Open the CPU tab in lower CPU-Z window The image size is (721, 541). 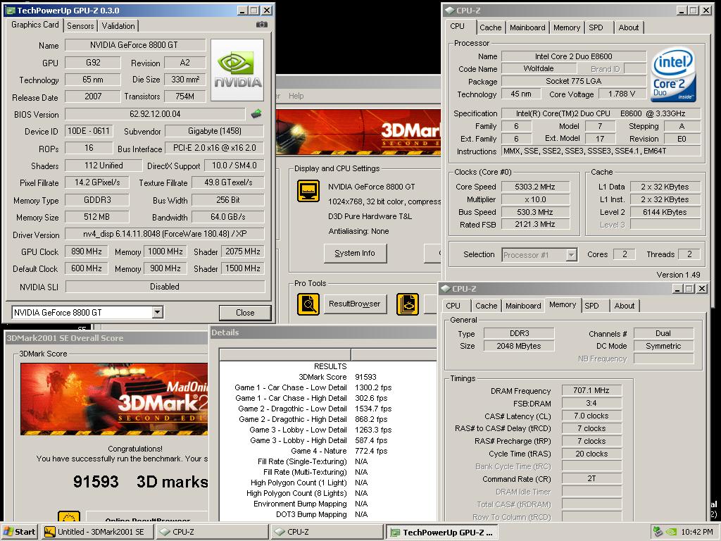pyautogui.click(x=453, y=306)
